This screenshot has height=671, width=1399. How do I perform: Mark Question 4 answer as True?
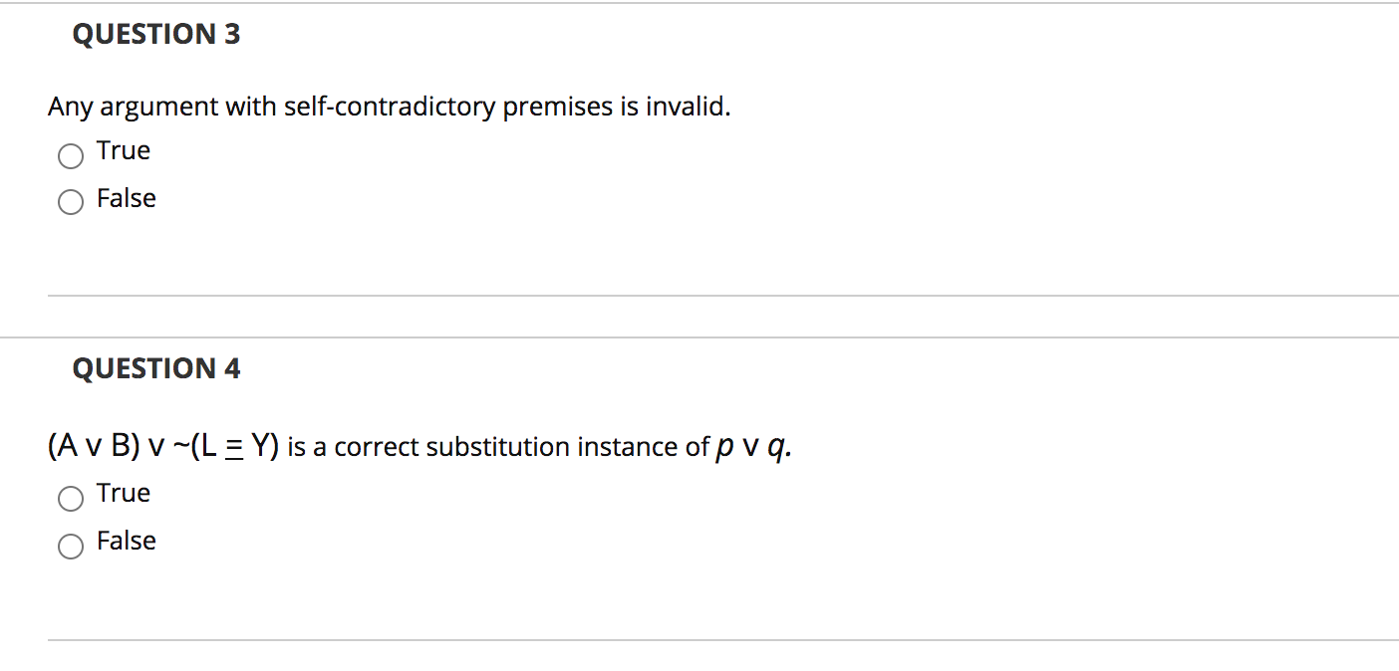tap(70, 499)
